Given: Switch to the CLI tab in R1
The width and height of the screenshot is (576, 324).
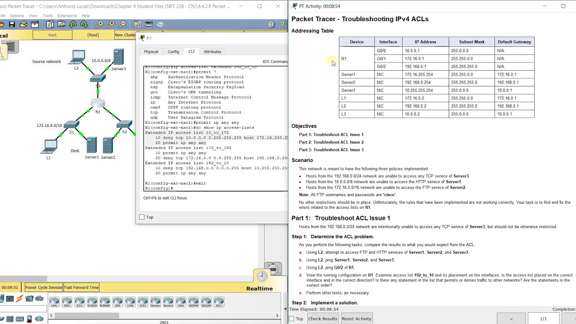Looking at the screenshot, I should coord(192,52).
